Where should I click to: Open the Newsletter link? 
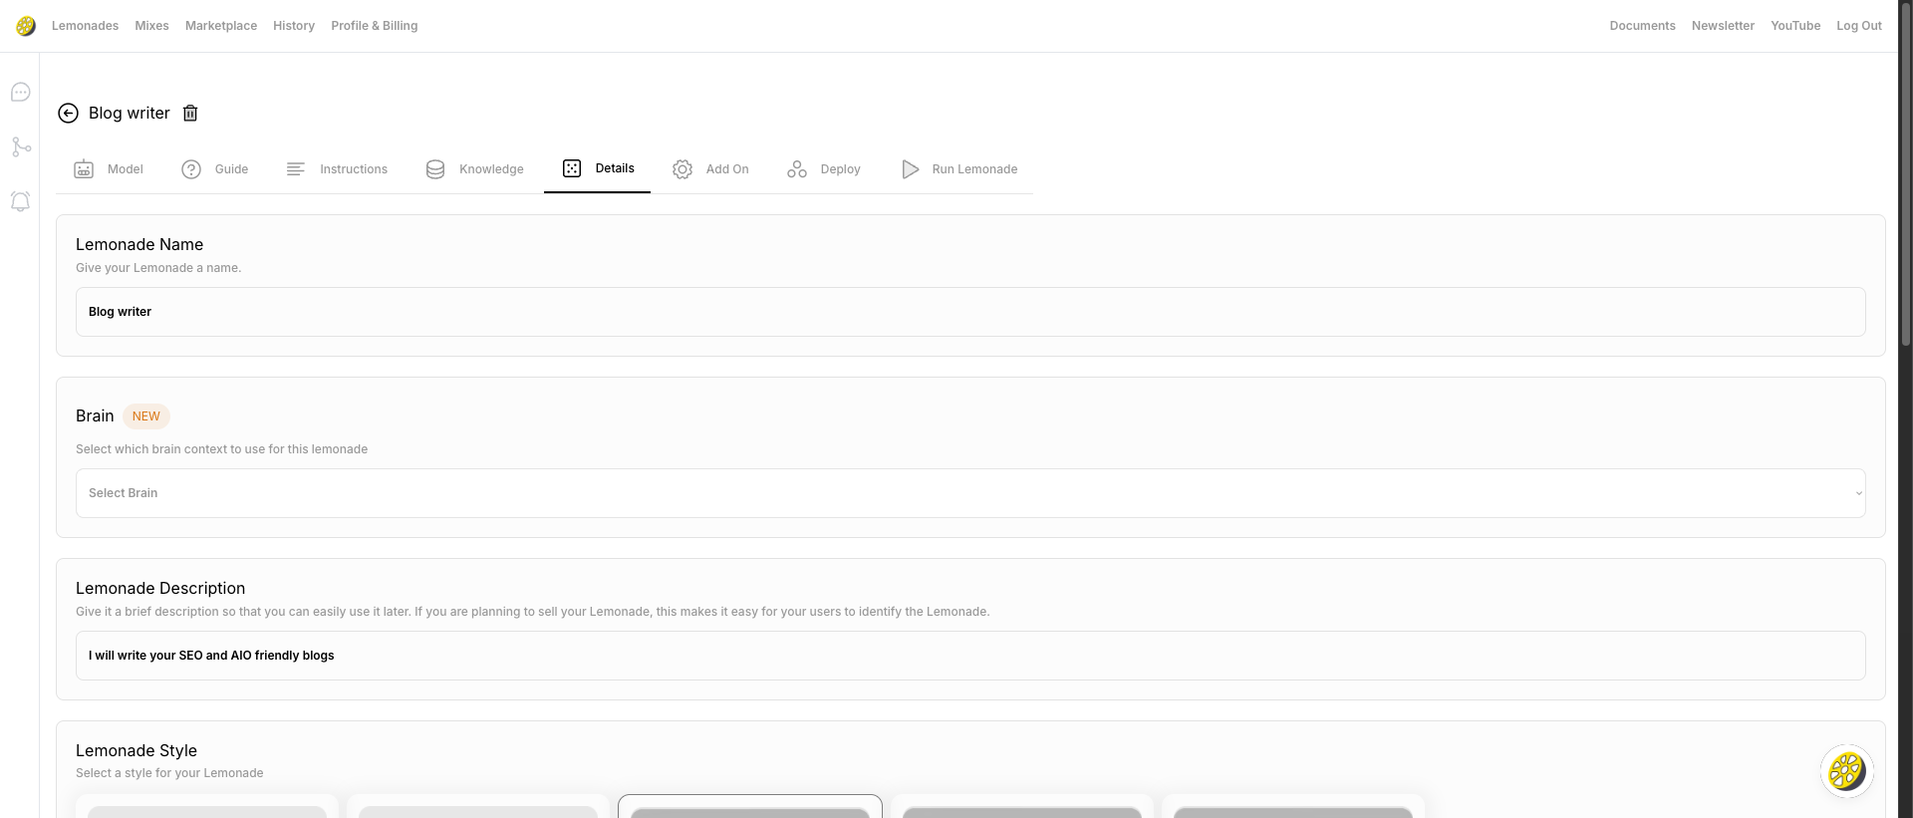(x=1723, y=26)
